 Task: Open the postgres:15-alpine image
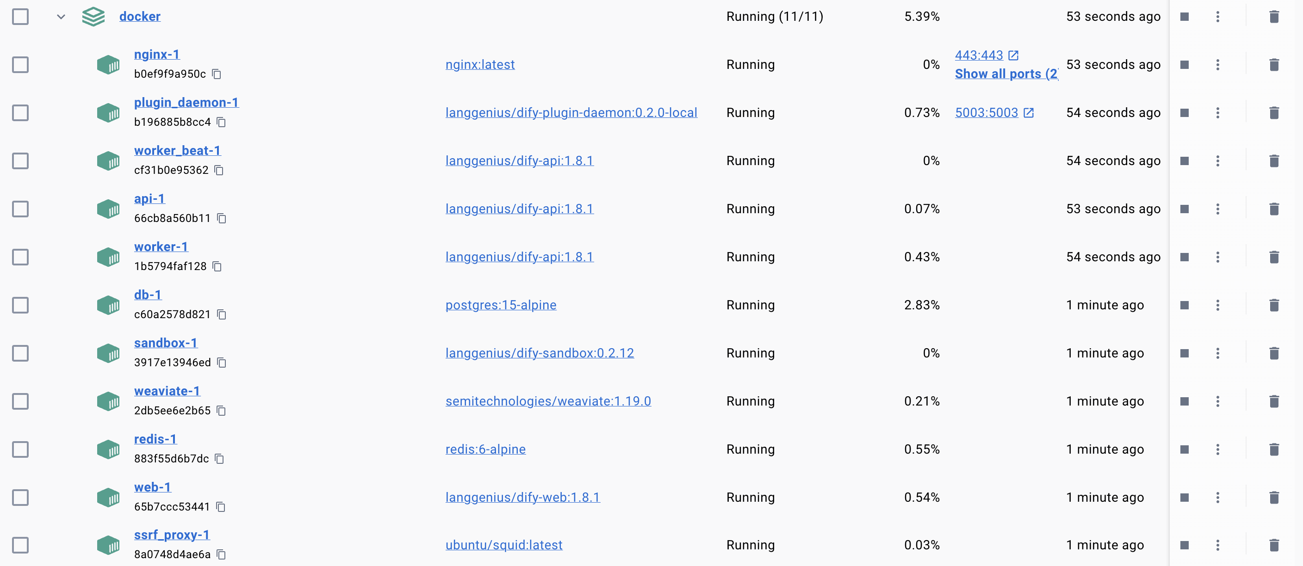click(x=501, y=305)
